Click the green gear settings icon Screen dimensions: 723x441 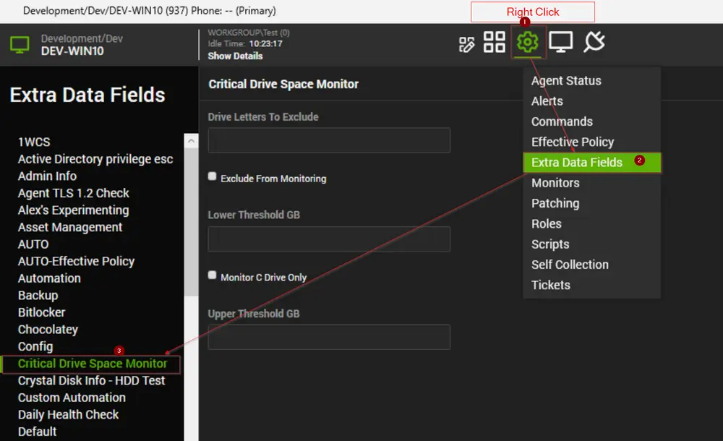pyautogui.click(x=528, y=42)
